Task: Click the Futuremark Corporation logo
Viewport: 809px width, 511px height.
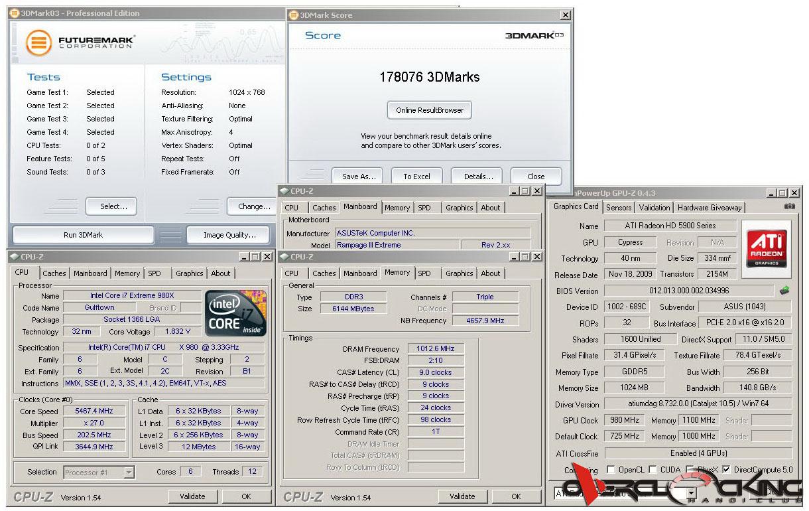Action: tap(80, 42)
